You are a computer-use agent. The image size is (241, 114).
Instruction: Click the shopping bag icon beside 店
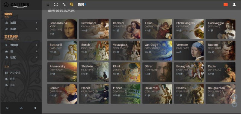click(6, 51)
